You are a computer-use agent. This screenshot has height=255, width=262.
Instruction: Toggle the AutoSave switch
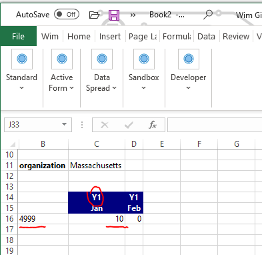(67, 15)
